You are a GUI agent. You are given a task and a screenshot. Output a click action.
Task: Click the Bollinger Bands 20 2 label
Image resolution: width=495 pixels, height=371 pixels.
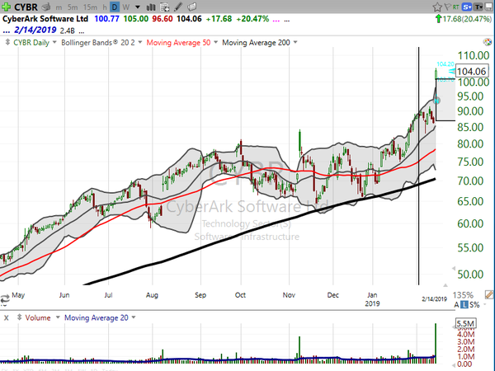(x=98, y=42)
